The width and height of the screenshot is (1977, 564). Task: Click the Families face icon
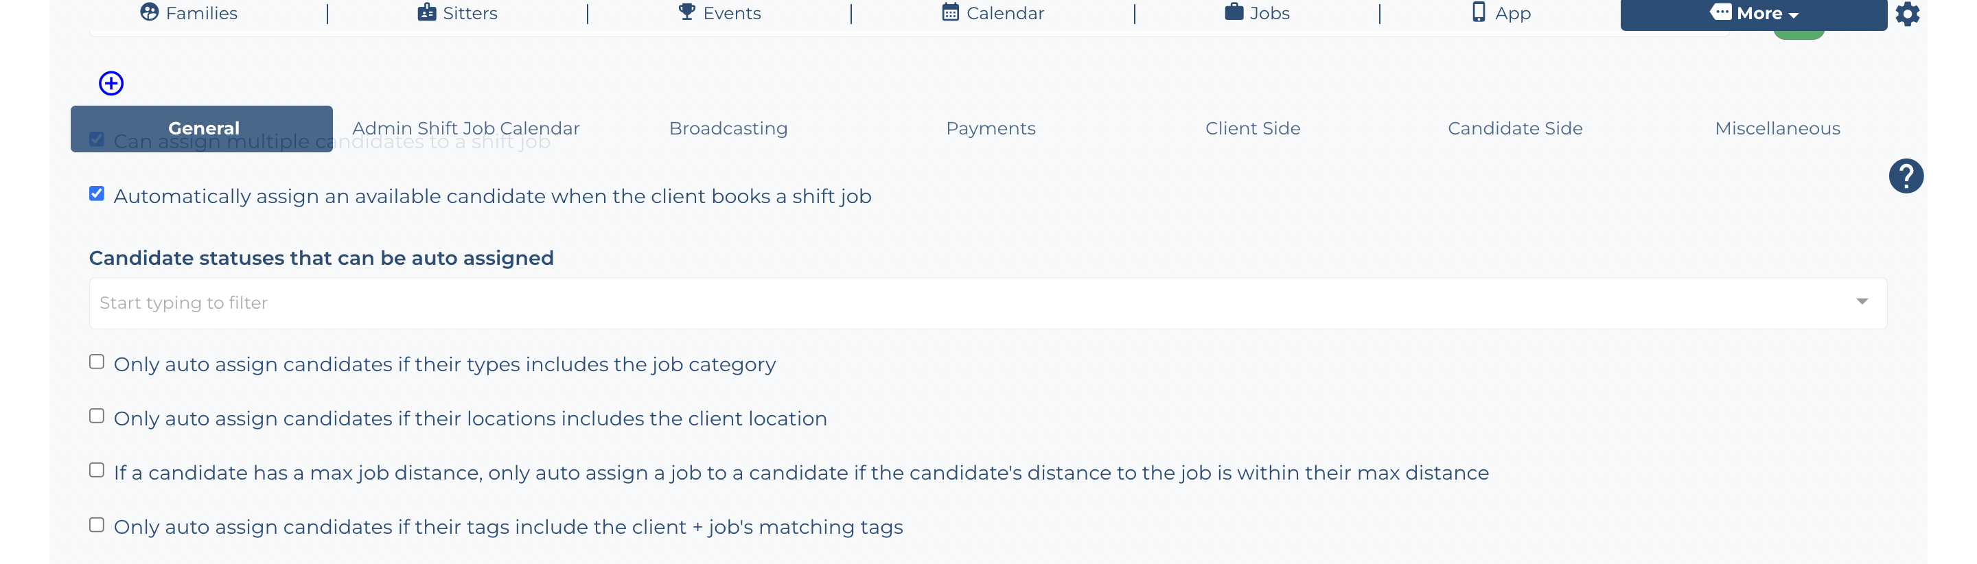coord(150,12)
